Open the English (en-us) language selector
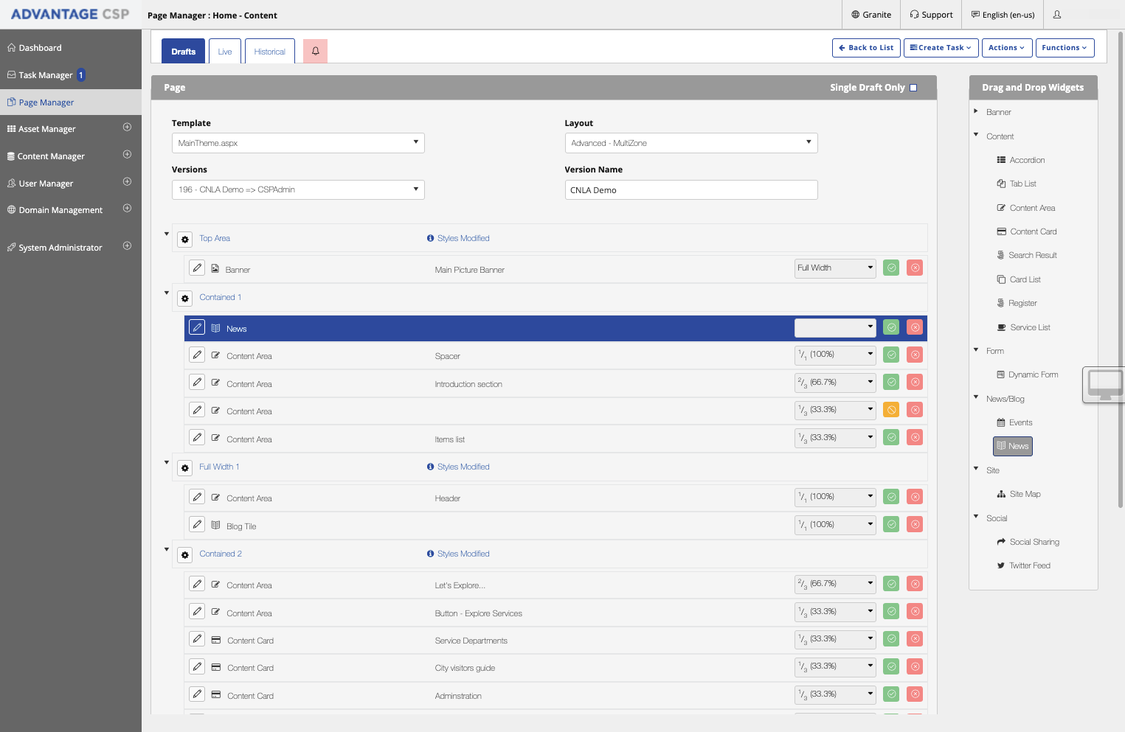The height and width of the screenshot is (732, 1125). pyautogui.click(x=1003, y=15)
